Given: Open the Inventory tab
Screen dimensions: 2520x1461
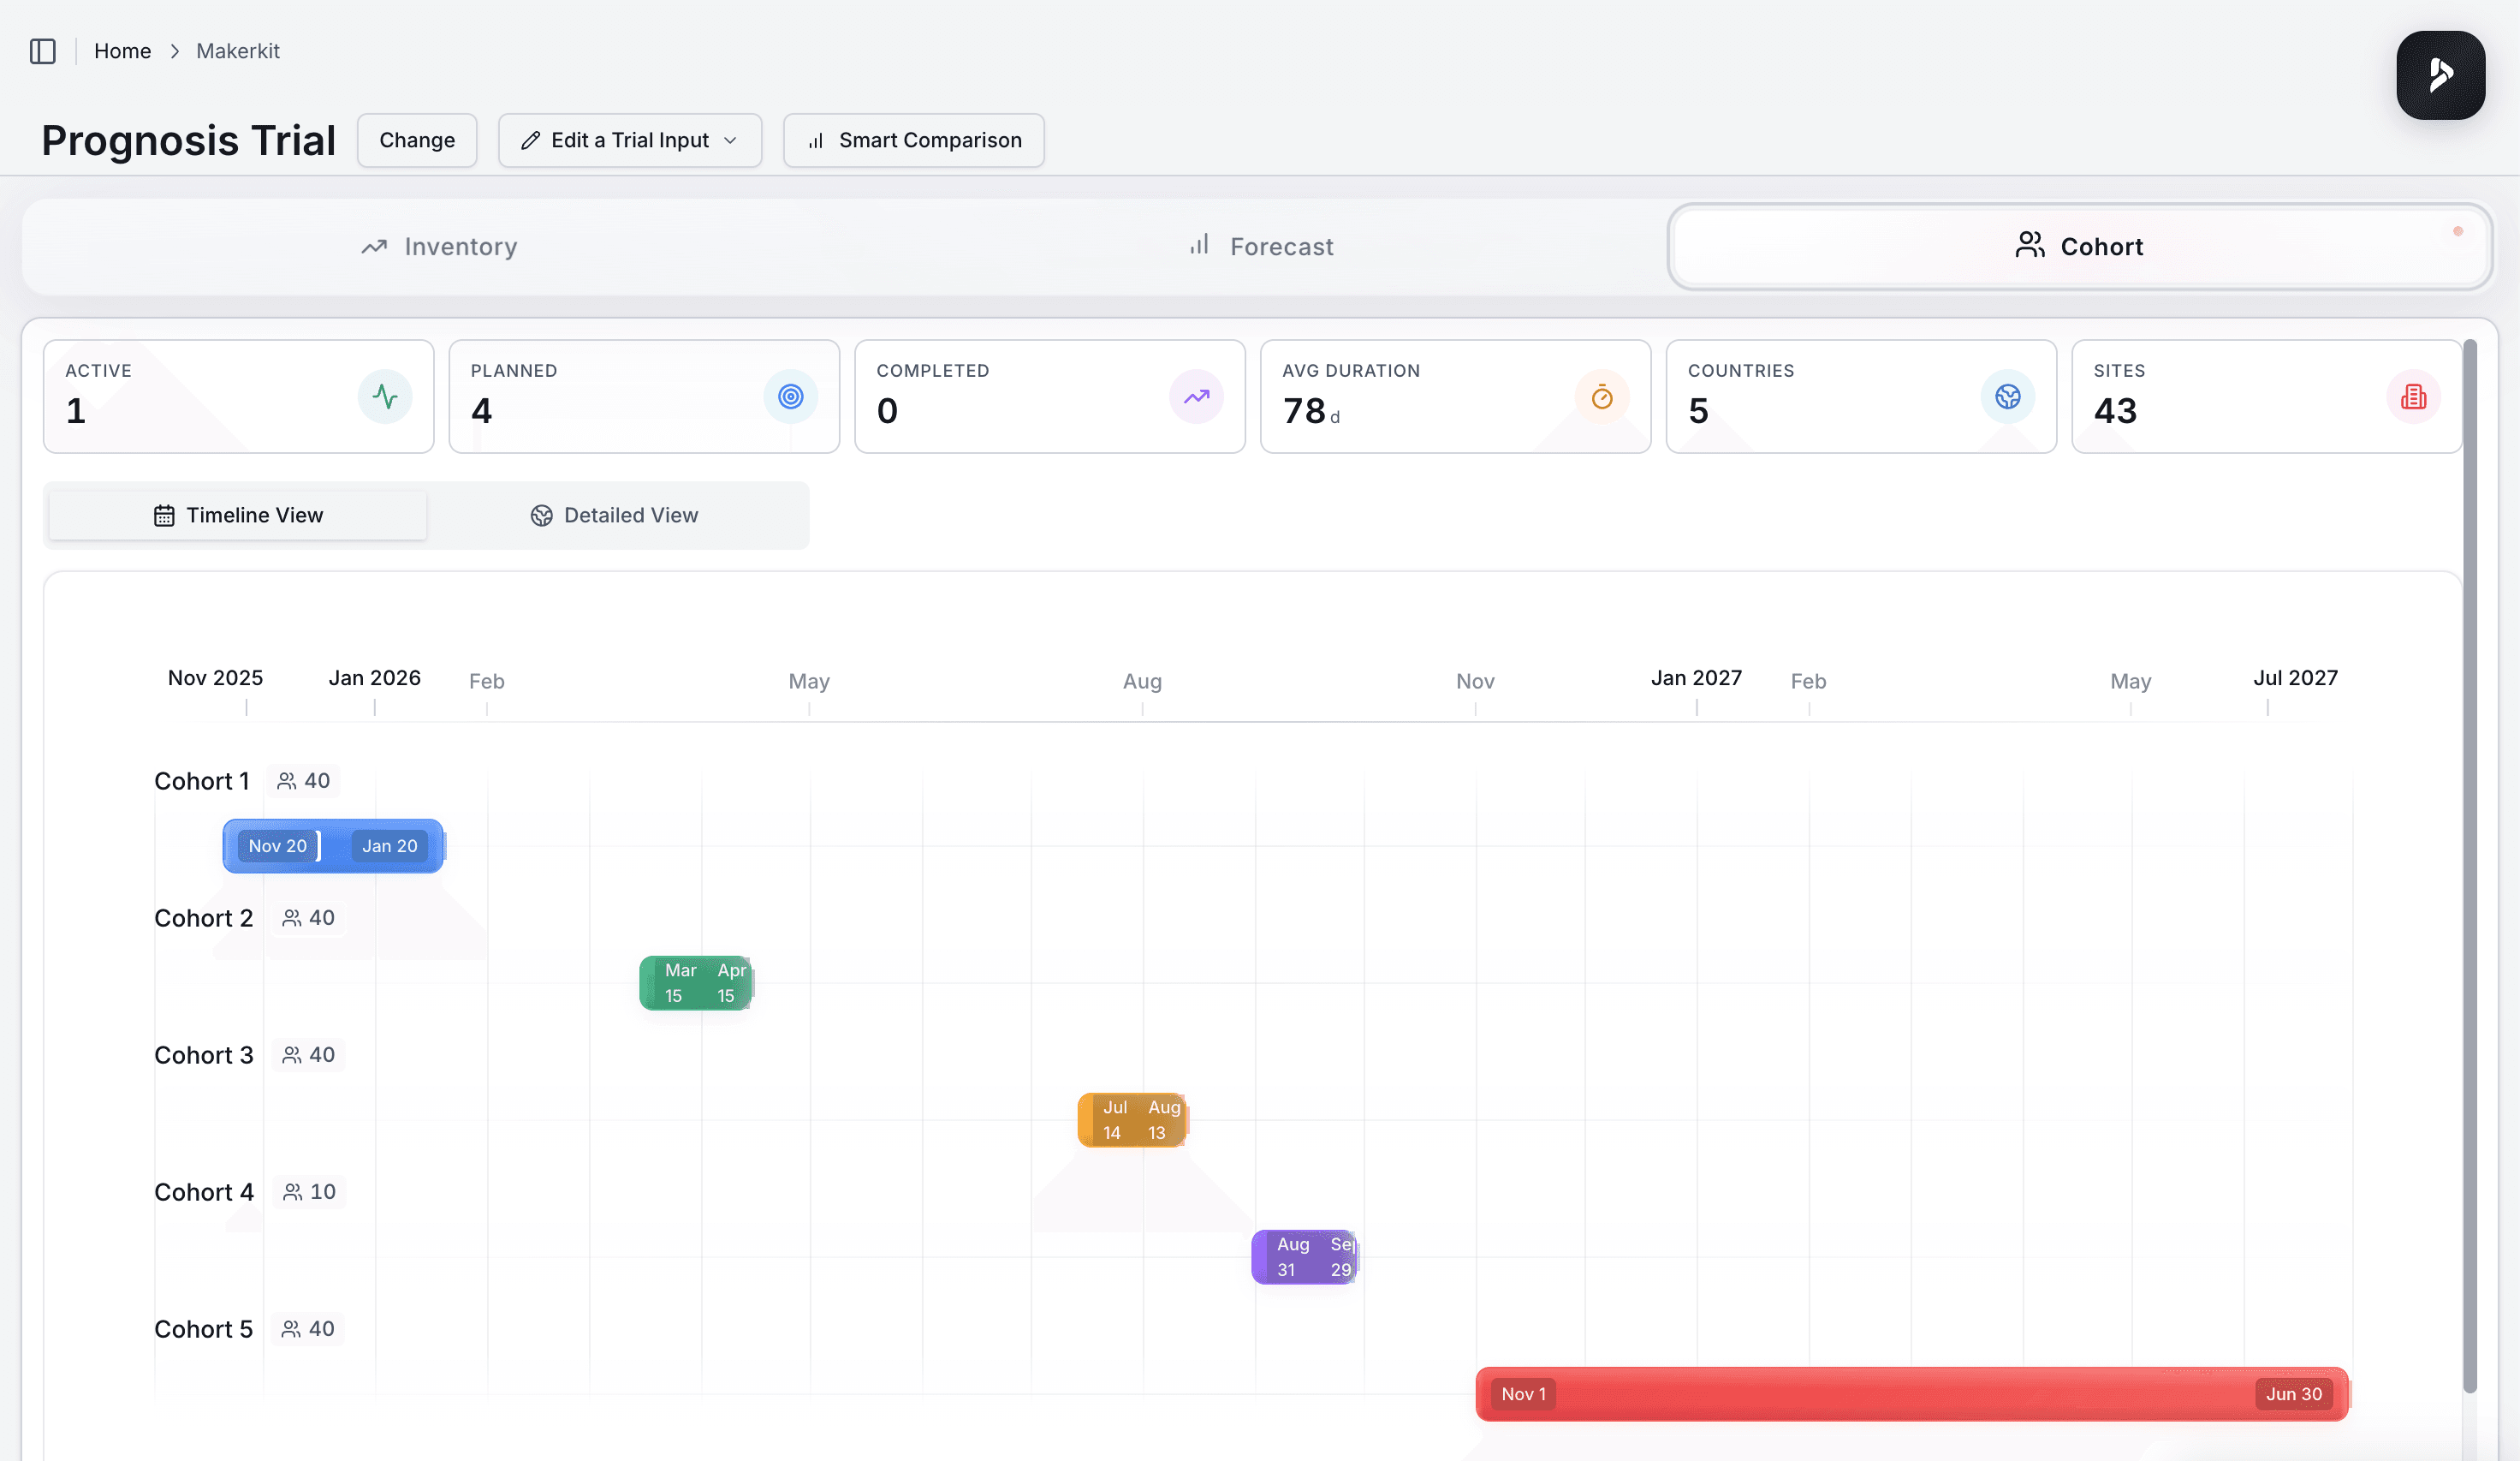Looking at the screenshot, I should point(439,246).
